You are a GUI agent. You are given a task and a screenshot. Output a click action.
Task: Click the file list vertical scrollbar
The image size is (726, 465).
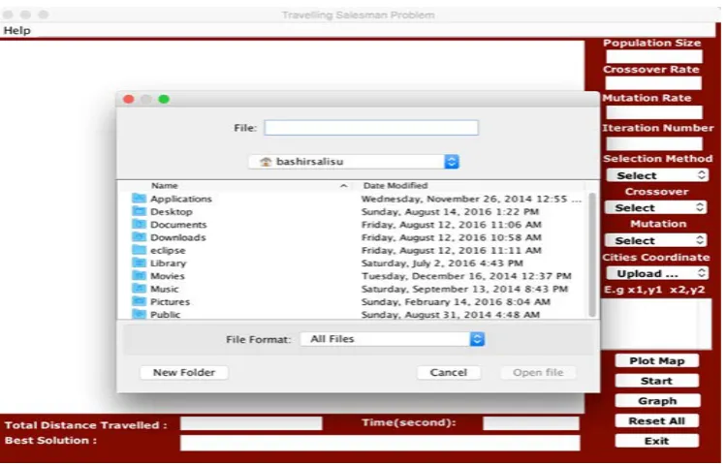coord(591,256)
